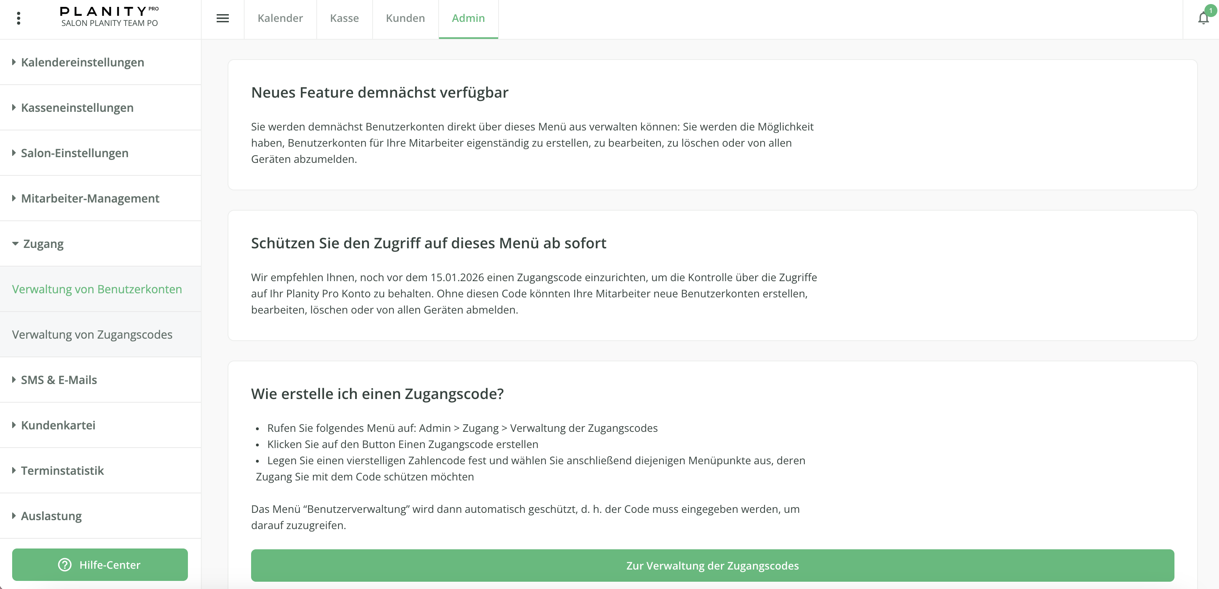1219x589 pixels.
Task: Select Verwaltung von Zugangscodes
Action: tap(92, 334)
